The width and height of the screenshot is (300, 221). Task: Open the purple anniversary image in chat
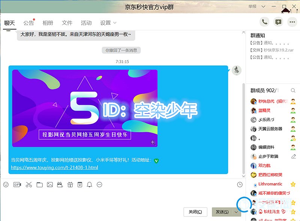tap(85, 108)
